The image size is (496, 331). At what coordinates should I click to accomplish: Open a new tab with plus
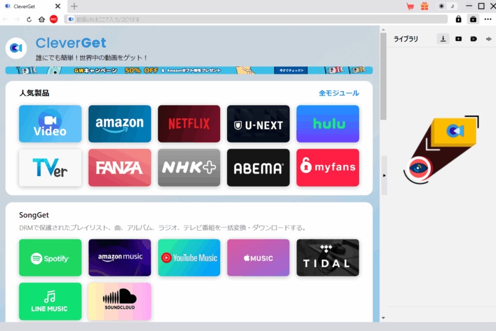click(74, 6)
